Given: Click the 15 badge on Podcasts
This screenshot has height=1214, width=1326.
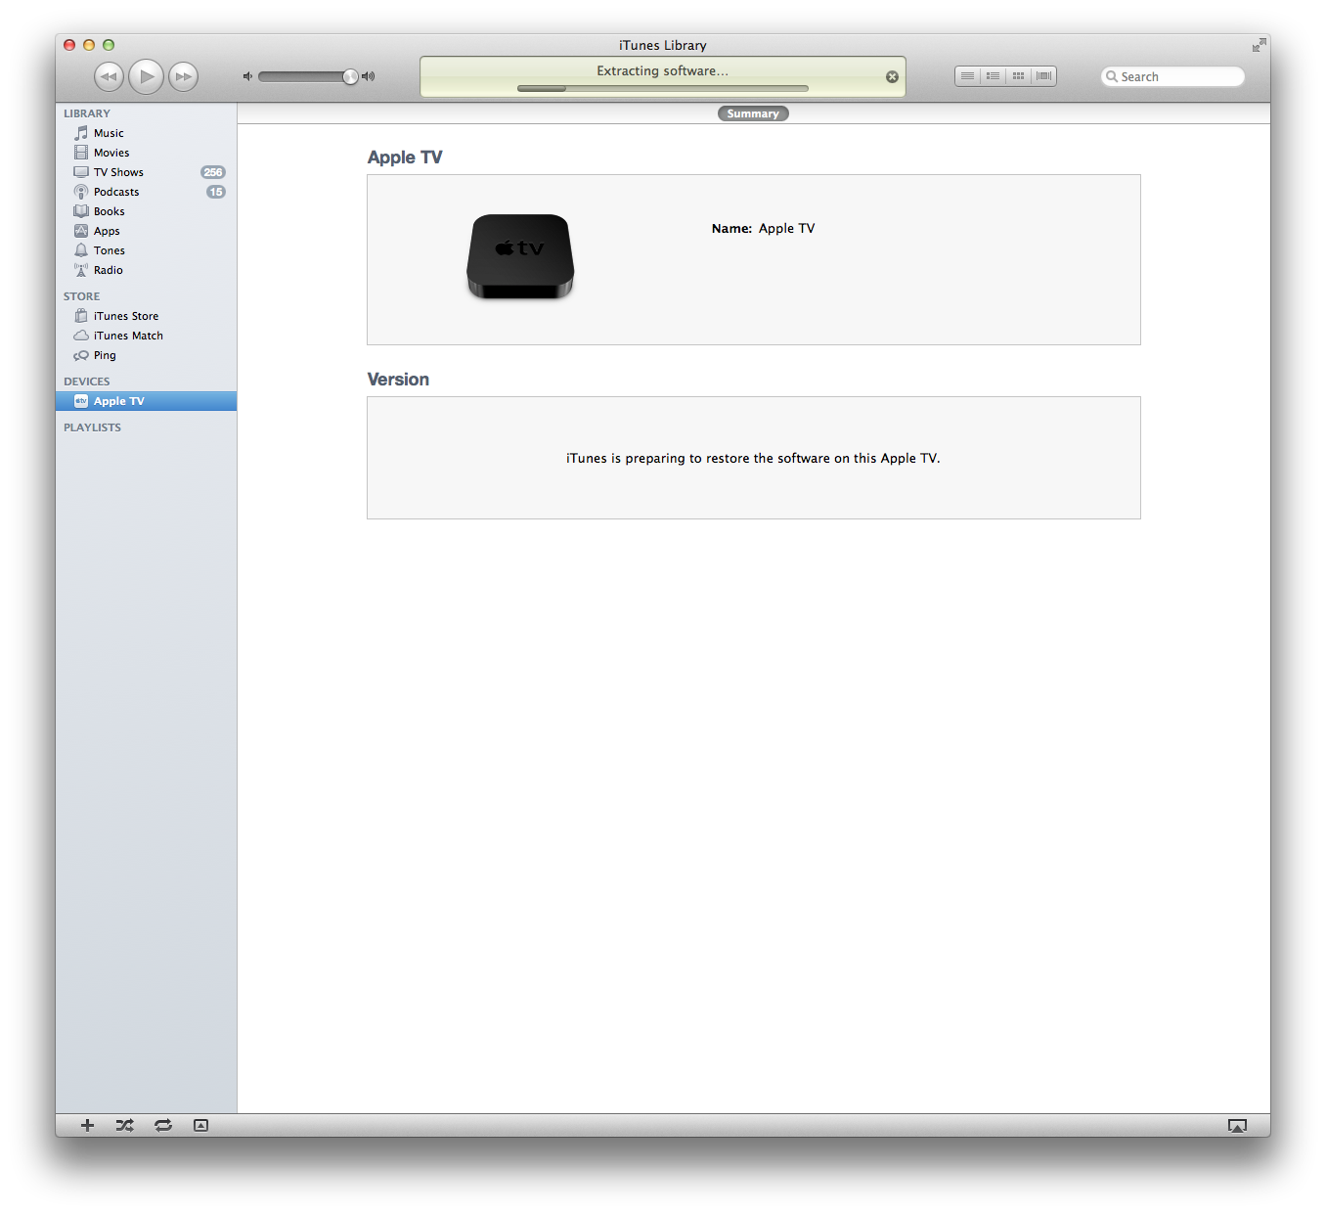Looking at the screenshot, I should pyautogui.click(x=216, y=192).
